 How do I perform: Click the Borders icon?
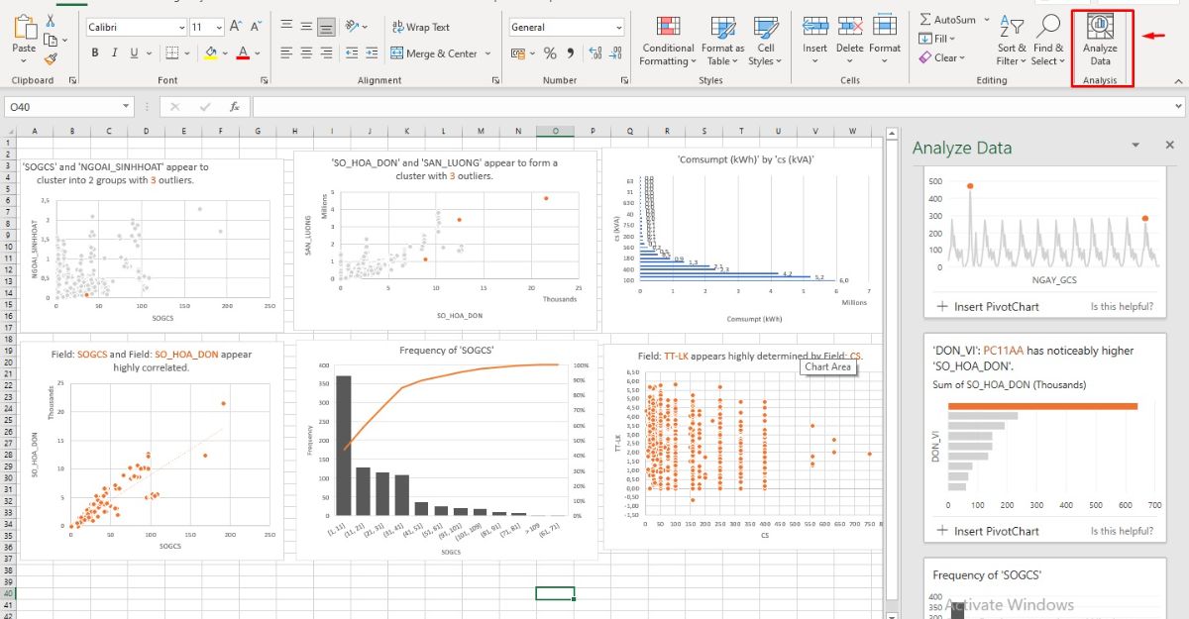(171, 53)
